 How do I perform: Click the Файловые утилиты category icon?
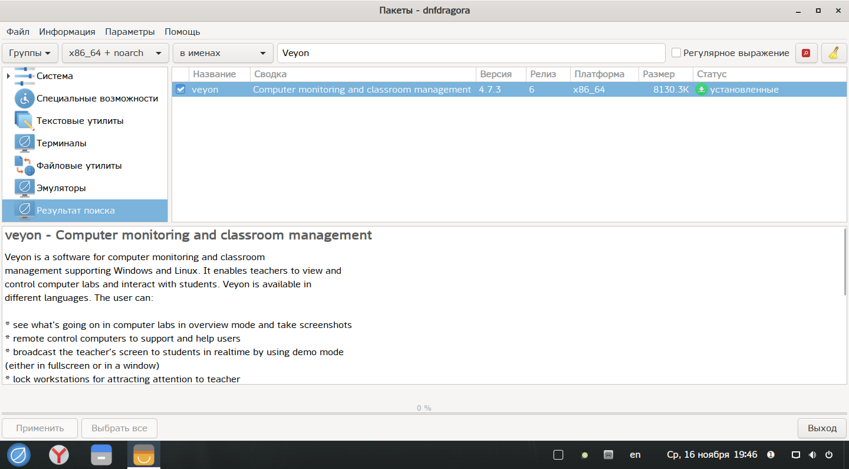click(x=25, y=166)
